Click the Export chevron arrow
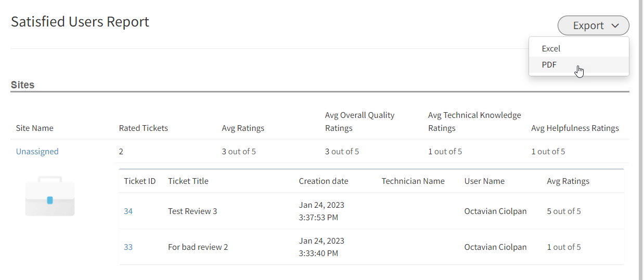This screenshot has width=644, height=280. 615,25
